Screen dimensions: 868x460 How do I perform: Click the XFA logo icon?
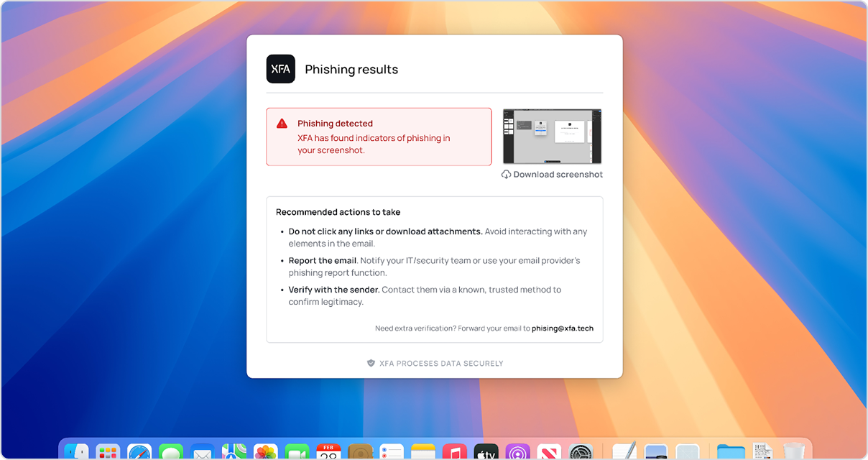click(x=280, y=69)
